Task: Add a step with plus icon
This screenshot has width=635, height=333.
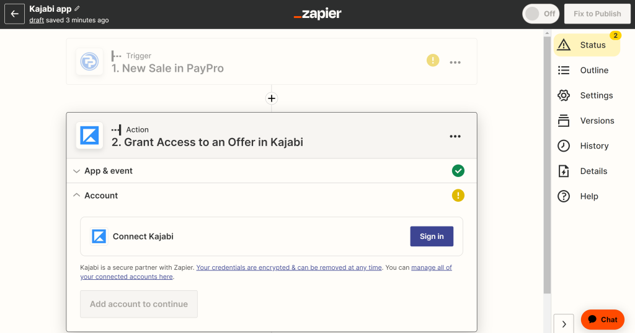Action: tap(272, 98)
